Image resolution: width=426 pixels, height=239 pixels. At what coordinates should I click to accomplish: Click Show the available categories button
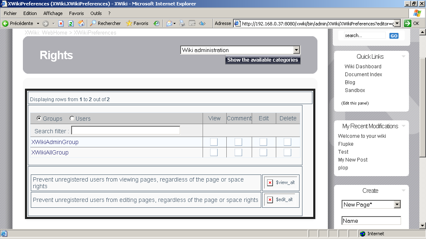[x=263, y=60]
